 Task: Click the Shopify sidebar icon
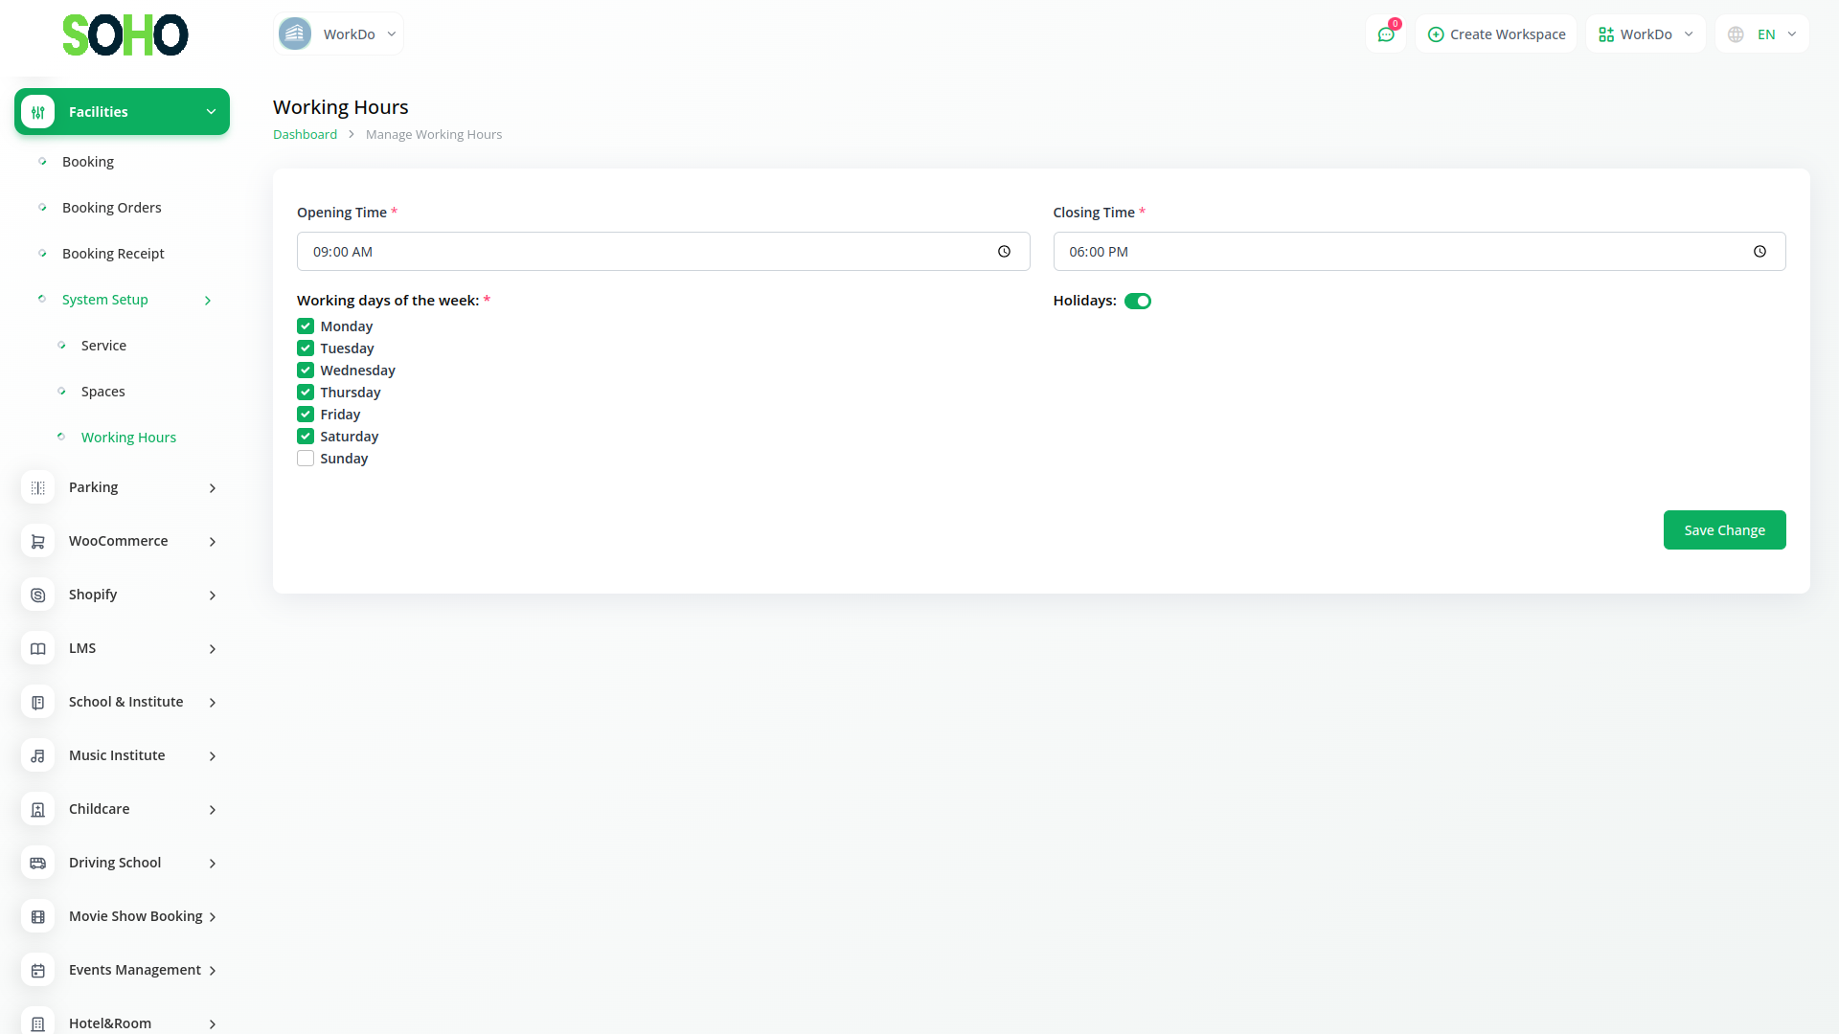37,595
